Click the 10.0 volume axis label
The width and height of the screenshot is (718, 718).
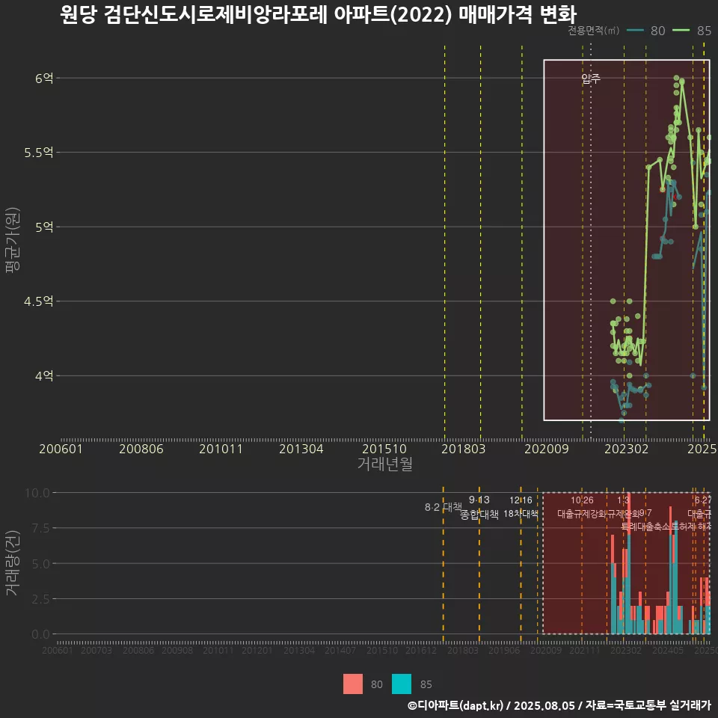click(x=37, y=493)
